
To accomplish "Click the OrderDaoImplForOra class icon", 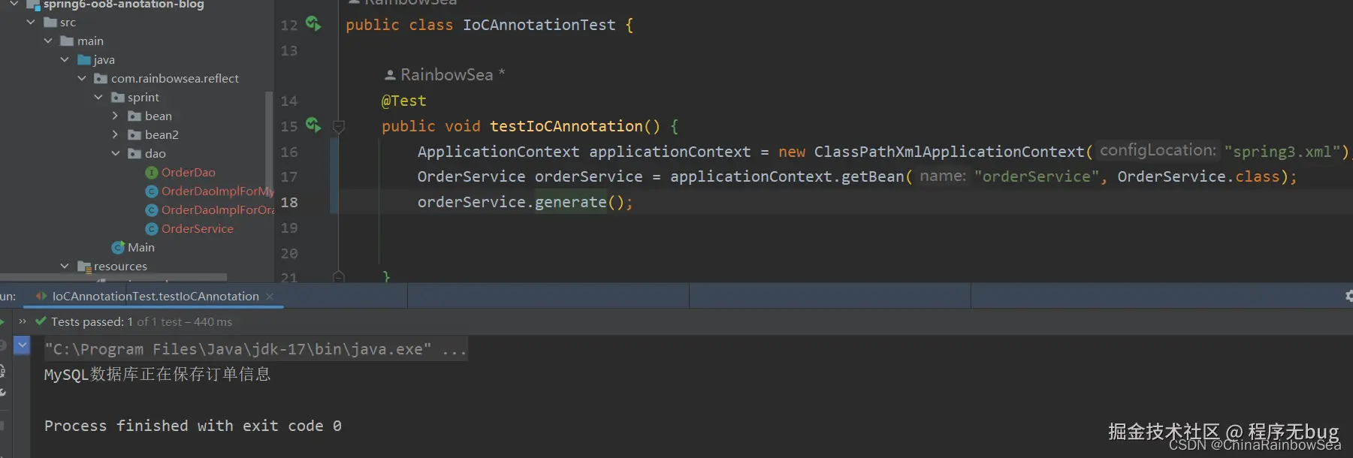I will click(x=152, y=210).
